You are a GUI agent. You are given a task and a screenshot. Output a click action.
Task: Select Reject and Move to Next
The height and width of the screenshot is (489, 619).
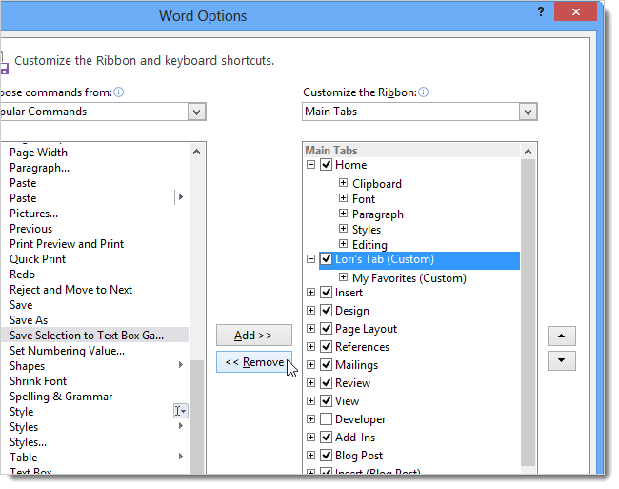point(70,290)
